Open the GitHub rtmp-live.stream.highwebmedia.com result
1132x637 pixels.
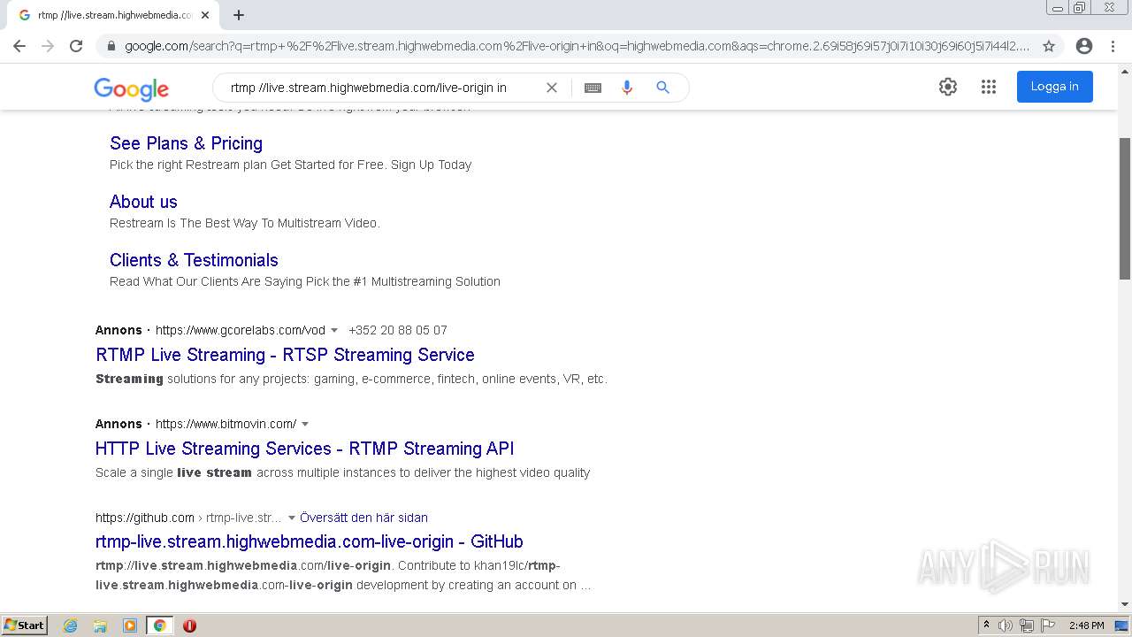click(x=310, y=541)
